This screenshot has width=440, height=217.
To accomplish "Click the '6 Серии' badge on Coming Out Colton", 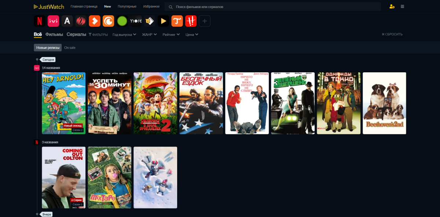I will (77, 200).
